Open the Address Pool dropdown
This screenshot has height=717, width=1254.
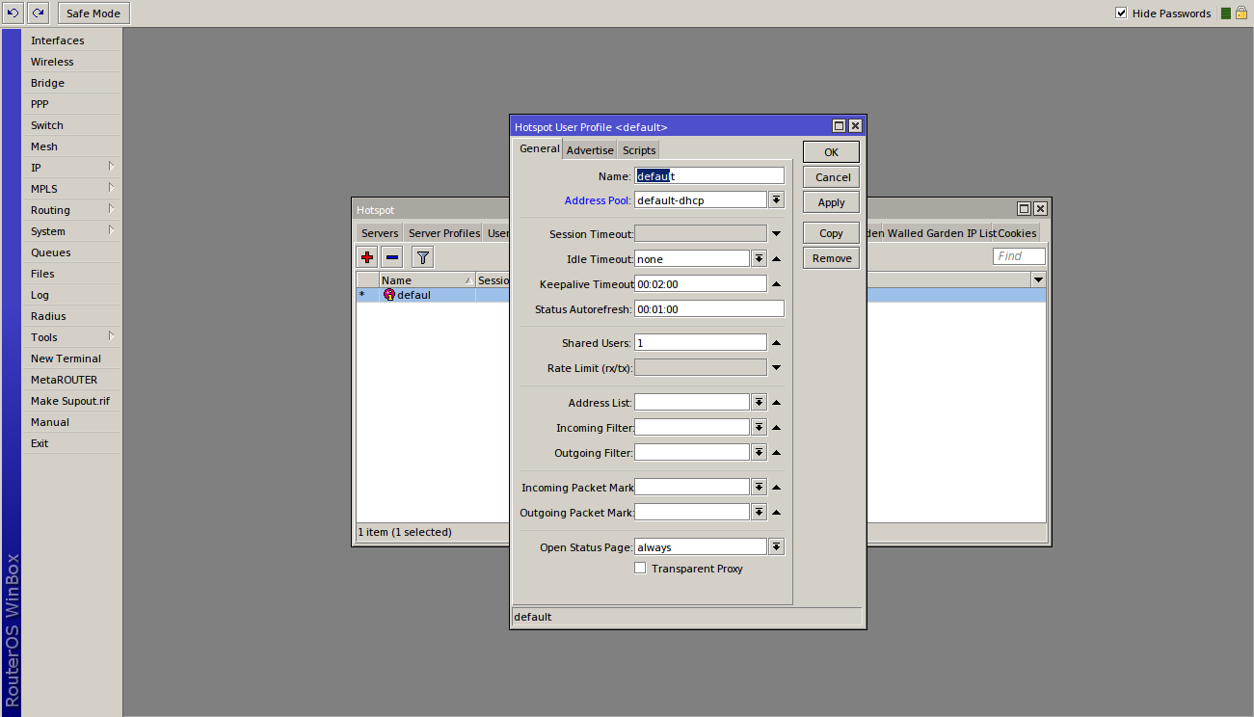[776, 200]
